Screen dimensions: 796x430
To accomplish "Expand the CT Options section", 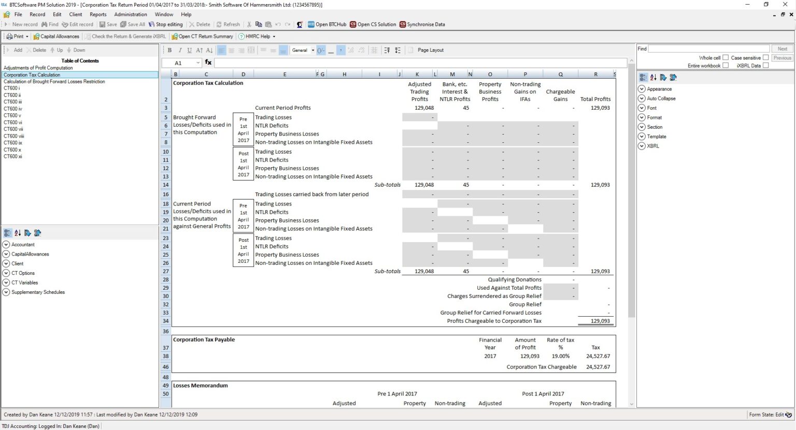I will click(x=6, y=273).
